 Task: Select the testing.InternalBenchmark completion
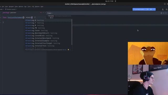[x=48, y=38]
